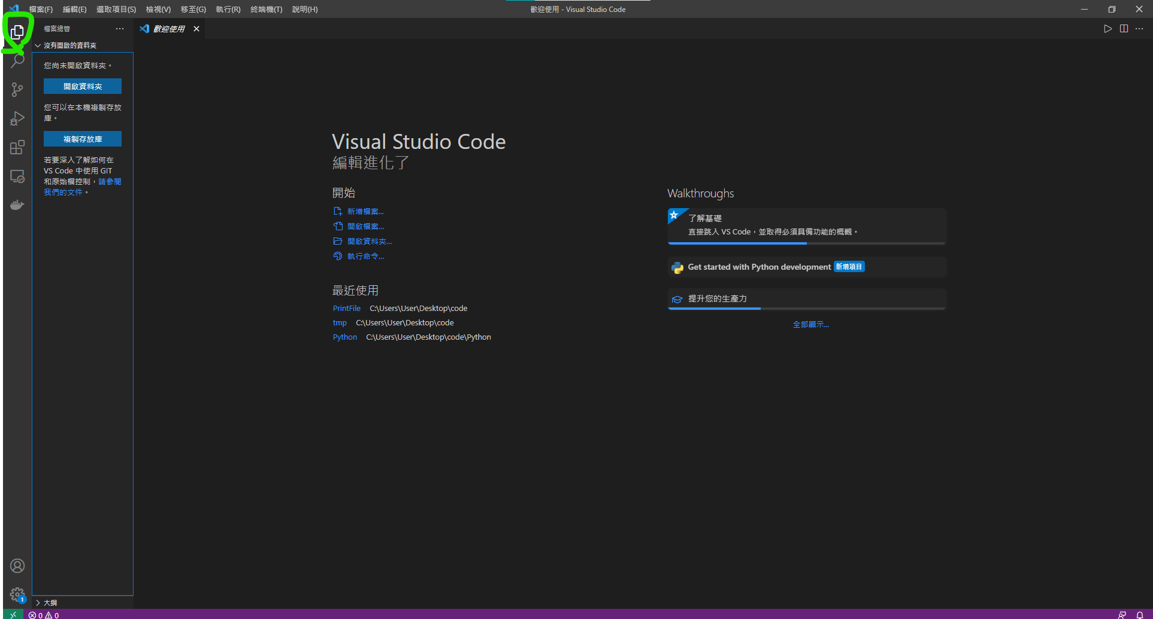The height and width of the screenshot is (619, 1153).
Task: Click the 開啟資料夾 button in sidebar
Action: click(83, 87)
